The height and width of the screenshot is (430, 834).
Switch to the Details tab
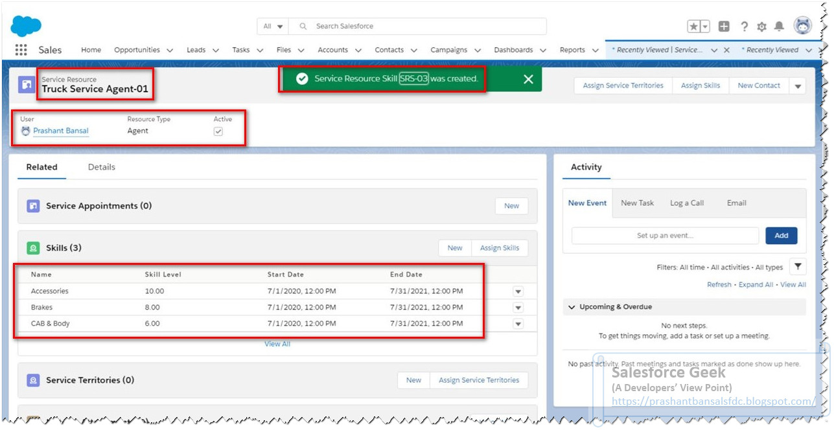[x=102, y=167]
